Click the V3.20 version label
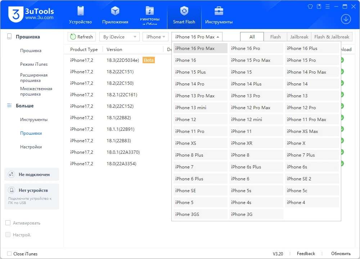Viewport: 360px width, 259px height. pos(278,254)
